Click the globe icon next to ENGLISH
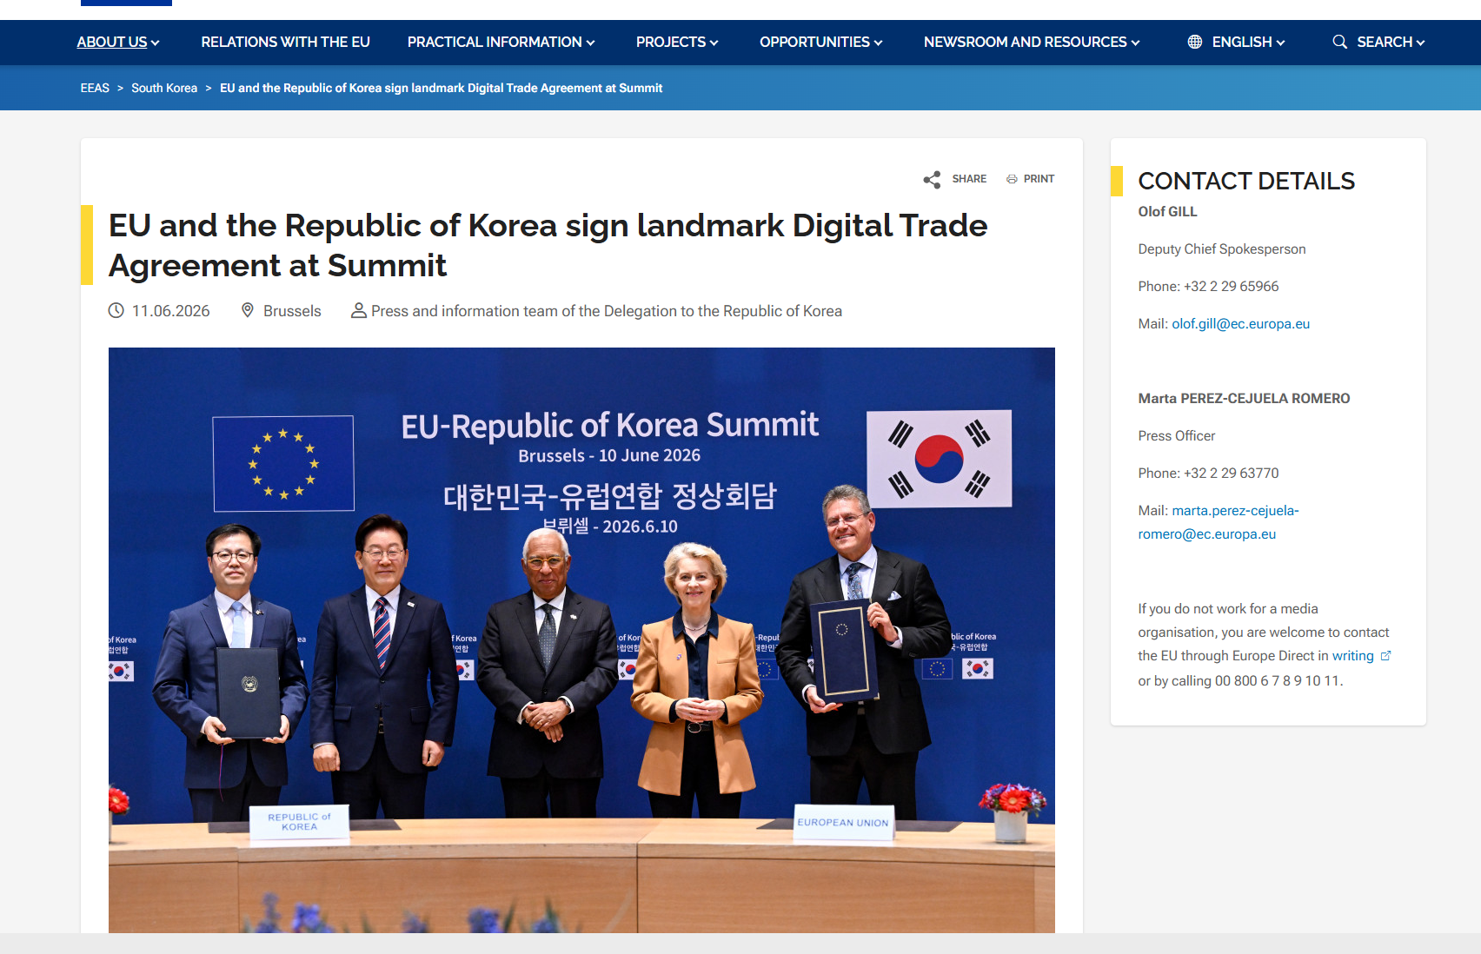1481x954 pixels. (1195, 42)
